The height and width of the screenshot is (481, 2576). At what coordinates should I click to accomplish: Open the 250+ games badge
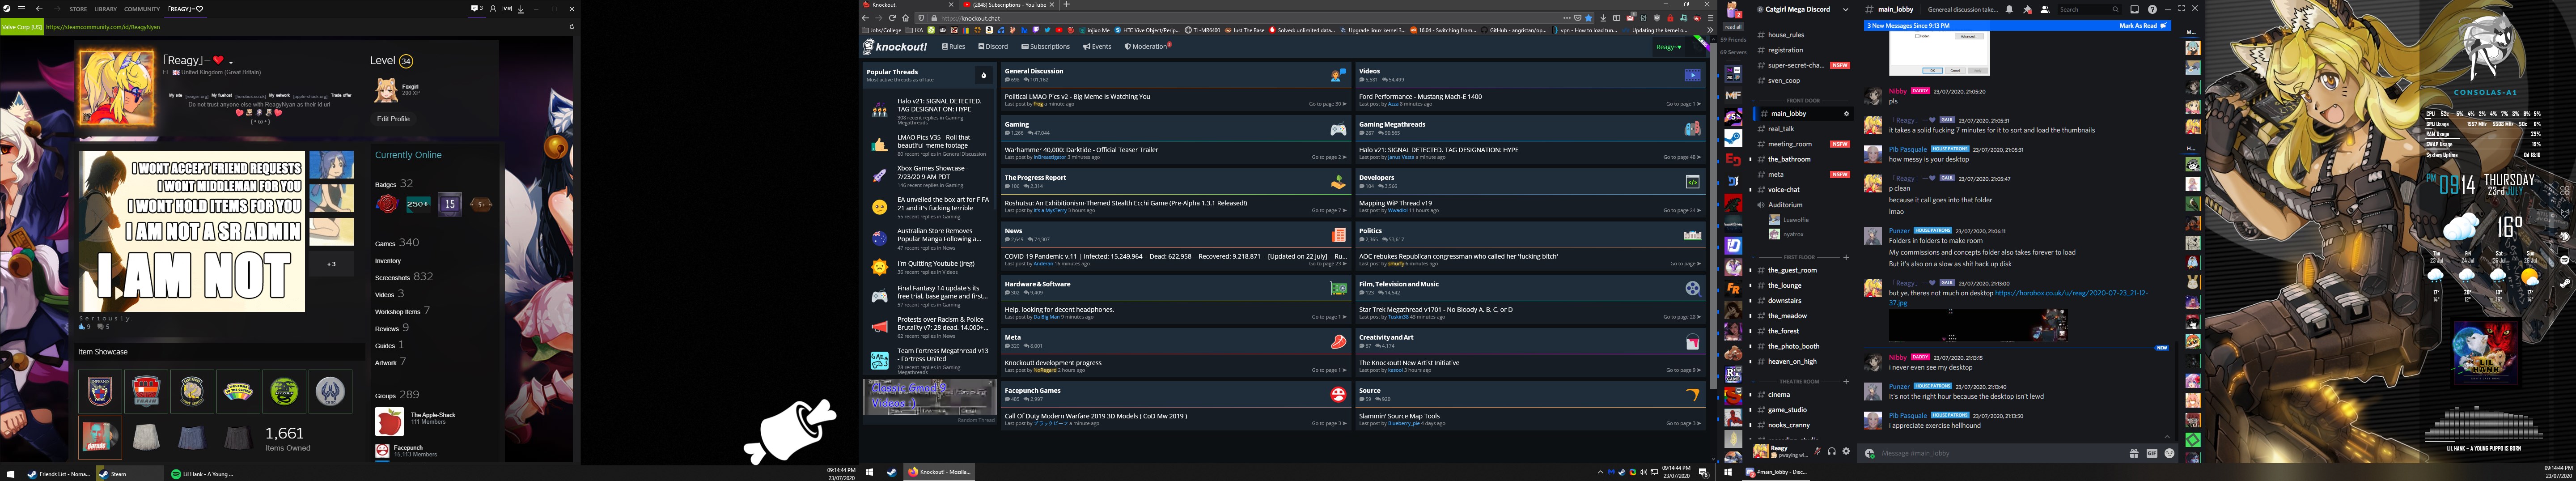click(419, 204)
